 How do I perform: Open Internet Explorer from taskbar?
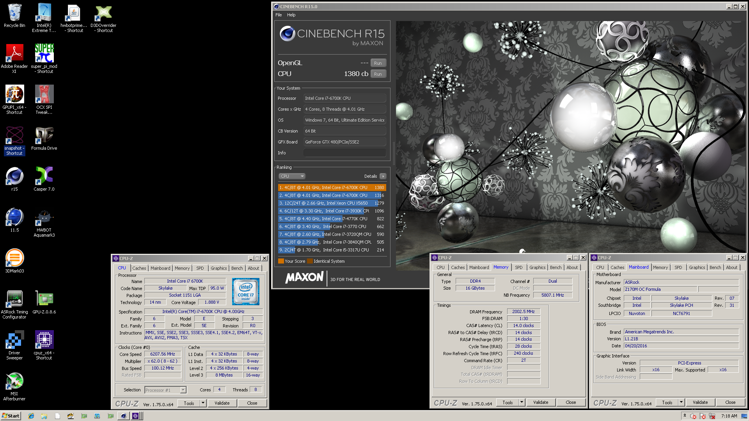click(31, 416)
